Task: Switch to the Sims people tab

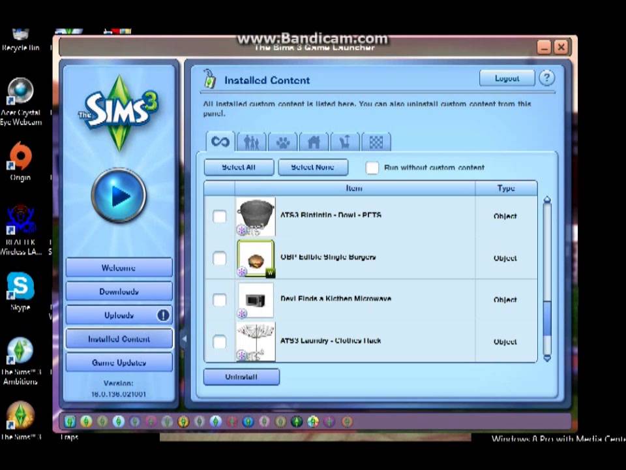Action: coord(252,142)
